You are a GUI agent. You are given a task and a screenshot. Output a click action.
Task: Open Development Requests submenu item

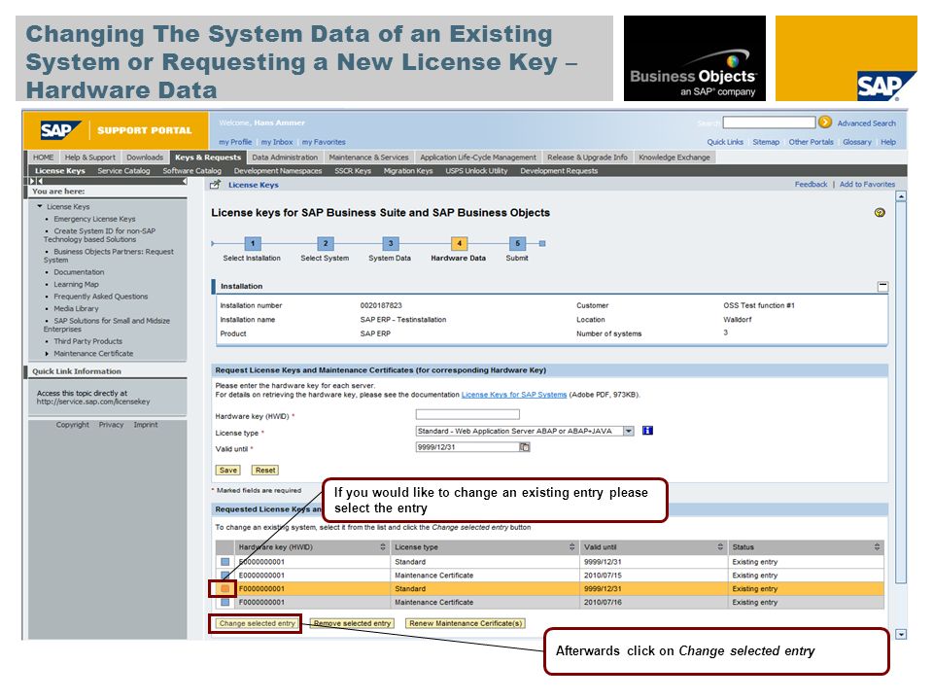pos(559,171)
